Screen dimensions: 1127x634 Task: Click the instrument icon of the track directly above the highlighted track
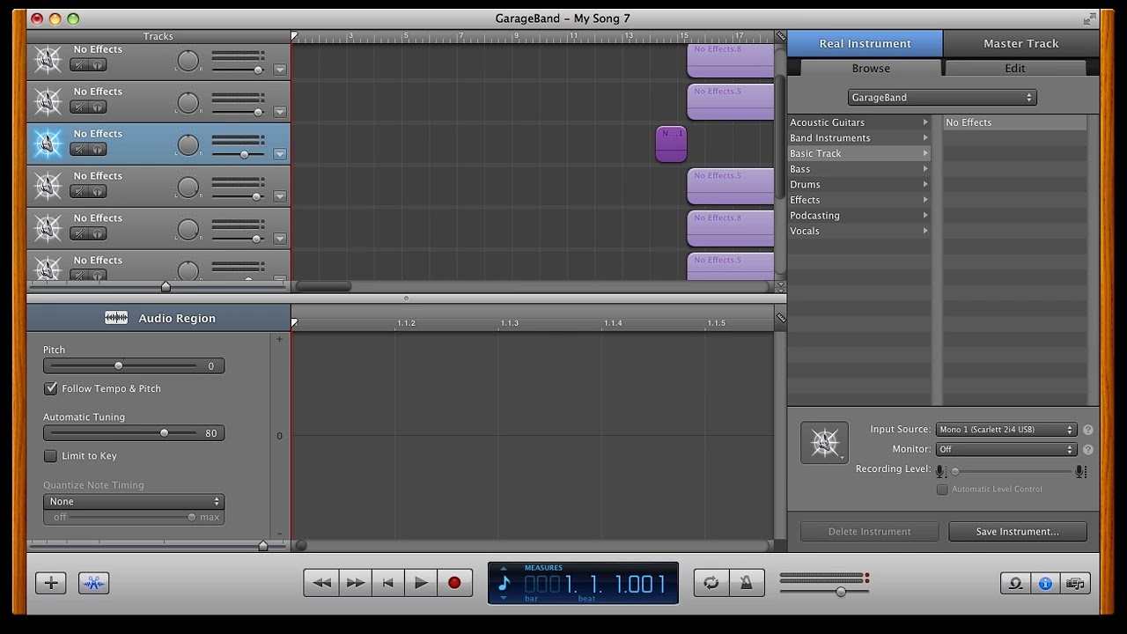coord(48,101)
